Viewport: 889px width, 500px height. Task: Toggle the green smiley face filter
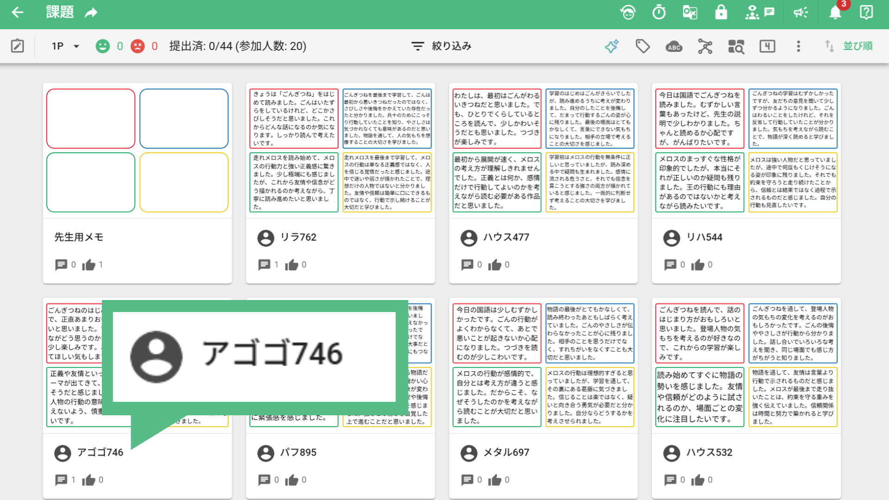(x=103, y=46)
